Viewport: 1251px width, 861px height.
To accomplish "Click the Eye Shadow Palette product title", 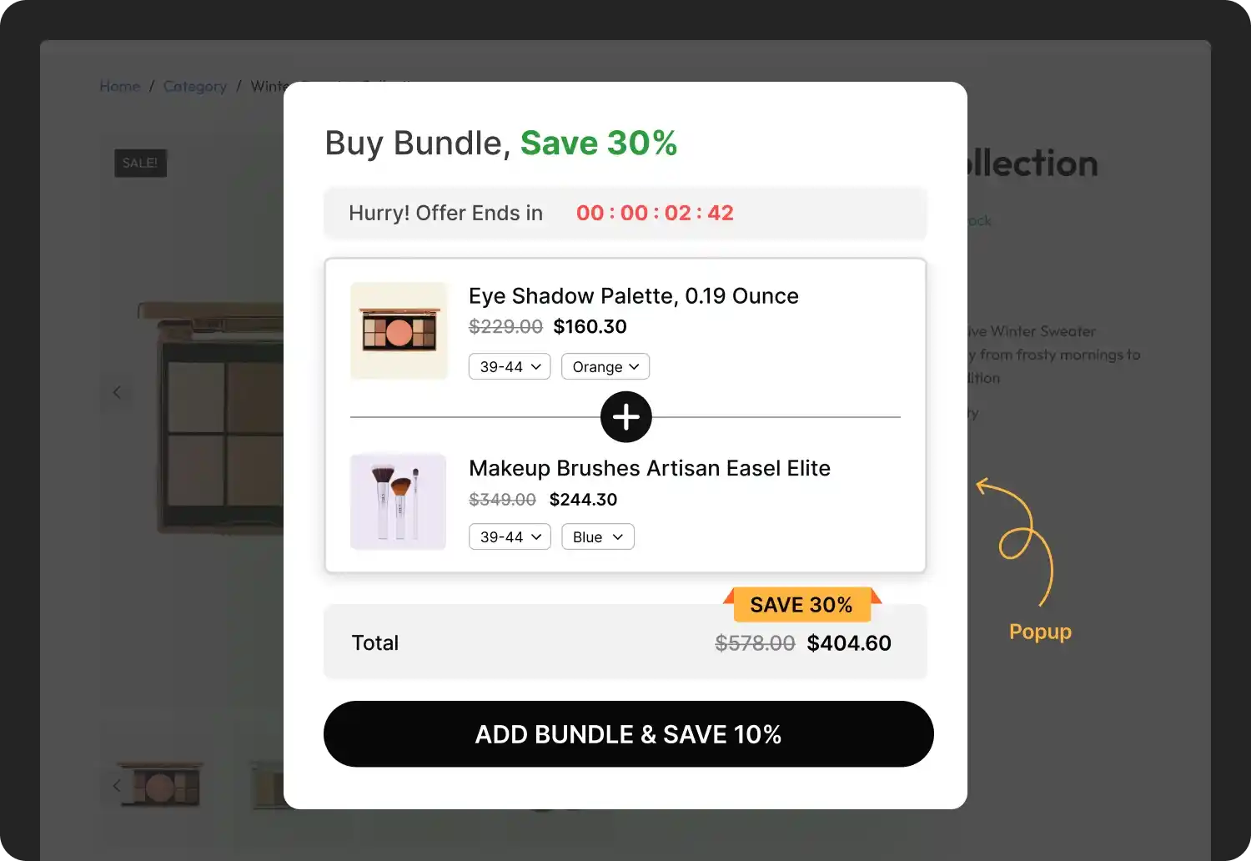I will pos(634,295).
